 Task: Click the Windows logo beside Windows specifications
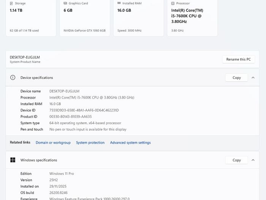[13, 160]
